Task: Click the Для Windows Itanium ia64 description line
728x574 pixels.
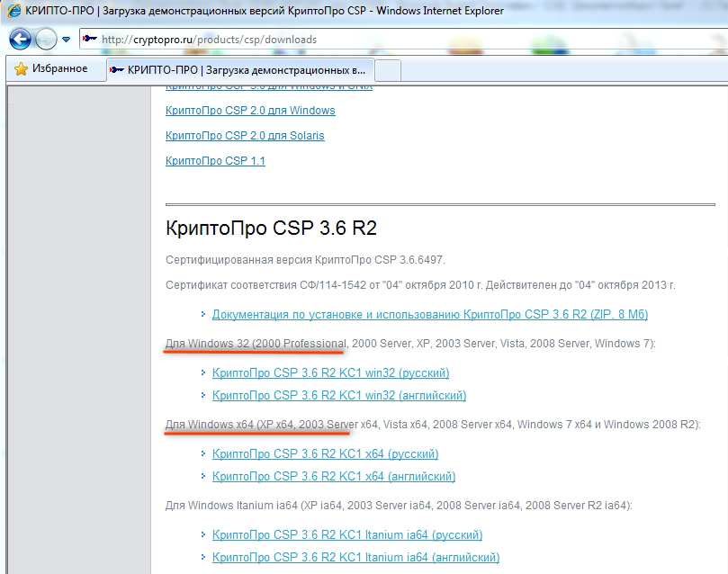Action: pos(399,506)
